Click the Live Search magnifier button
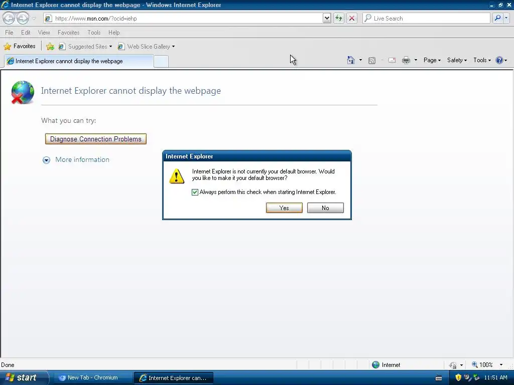The width and height of the screenshot is (514, 385). pyautogui.click(x=497, y=19)
